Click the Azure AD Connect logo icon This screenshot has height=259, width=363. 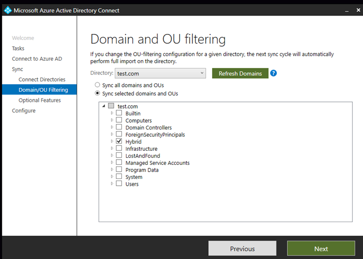(8, 10)
